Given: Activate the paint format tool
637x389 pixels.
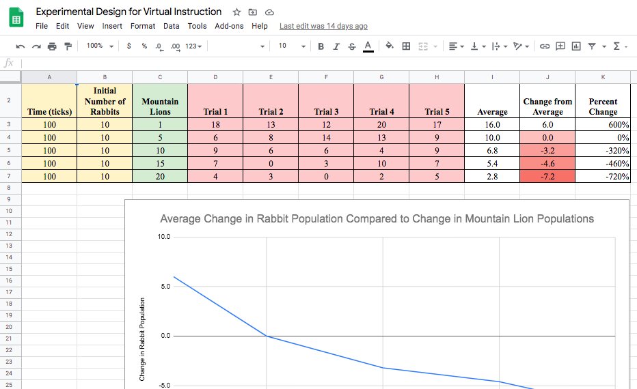Looking at the screenshot, I should coord(68,46).
